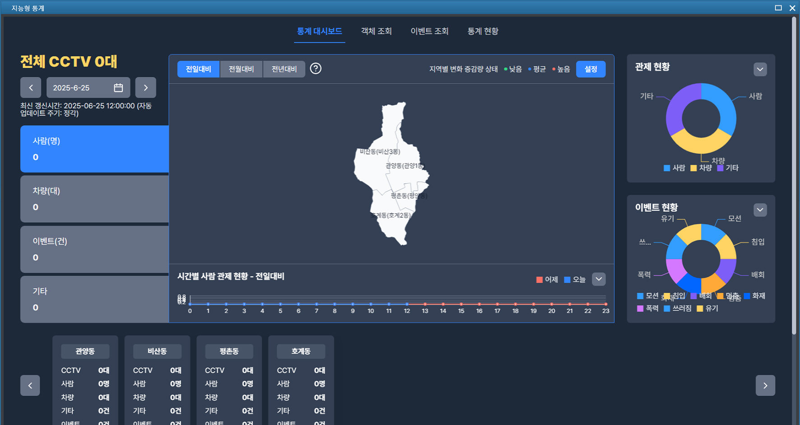Viewport: 800px width, 425px height.
Task: Toggle the 사람 legend in 관제 현황
Action: [x=674, y=168]
